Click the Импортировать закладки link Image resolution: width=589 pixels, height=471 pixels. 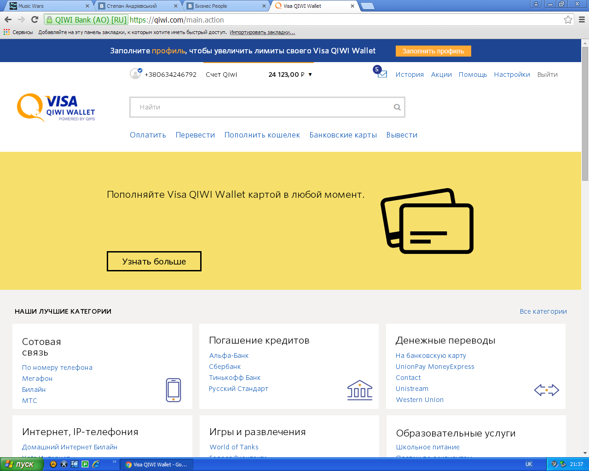(x=262, y=32)
